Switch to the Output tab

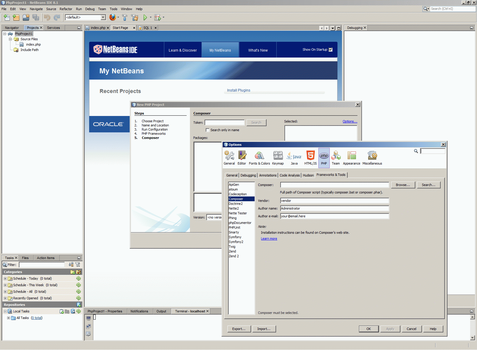coord(161,311)
